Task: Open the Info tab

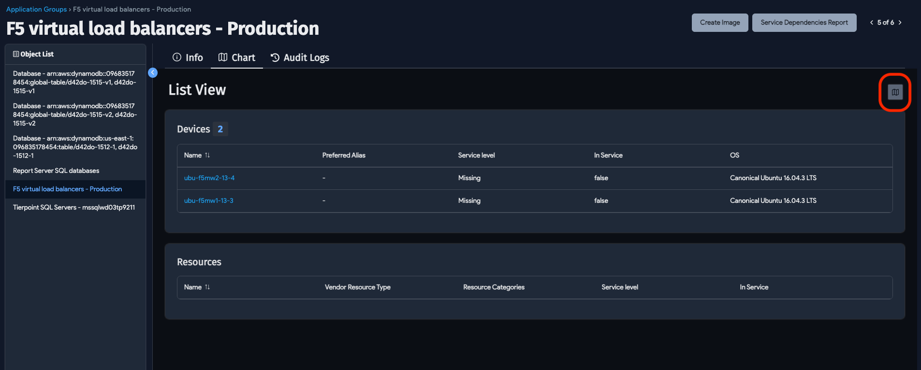Action: click(188, 57)
